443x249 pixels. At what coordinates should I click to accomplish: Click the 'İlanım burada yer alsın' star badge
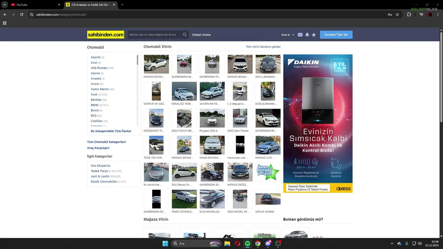coord(268,172)
